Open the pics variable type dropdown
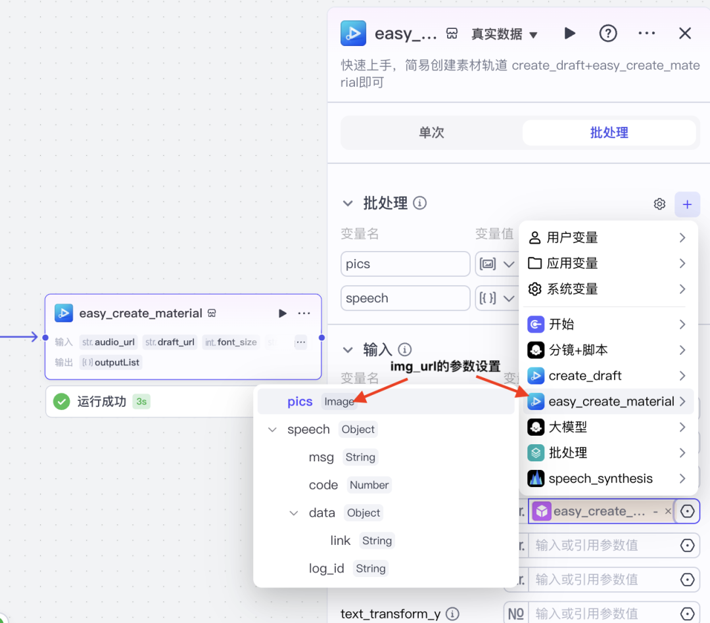This screenshot has width=710, height=623. coord(497,264)
